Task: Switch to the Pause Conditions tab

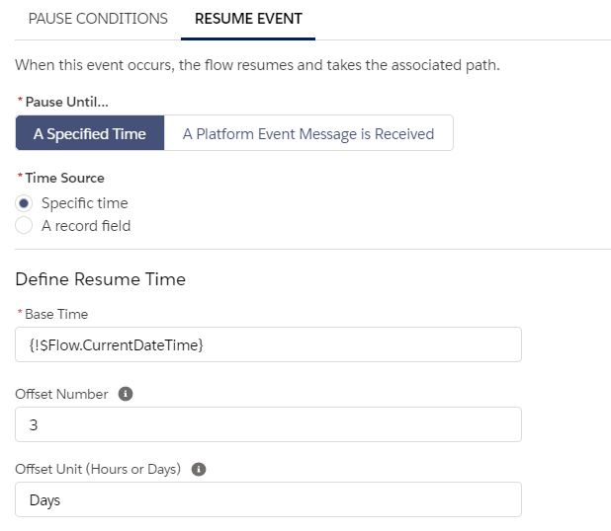Action: click(98, 19)
